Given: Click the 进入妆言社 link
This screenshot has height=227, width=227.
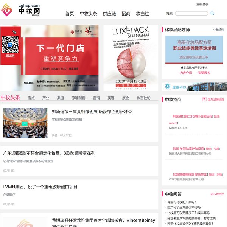Looking at the screenshot, I should point(217,194).
